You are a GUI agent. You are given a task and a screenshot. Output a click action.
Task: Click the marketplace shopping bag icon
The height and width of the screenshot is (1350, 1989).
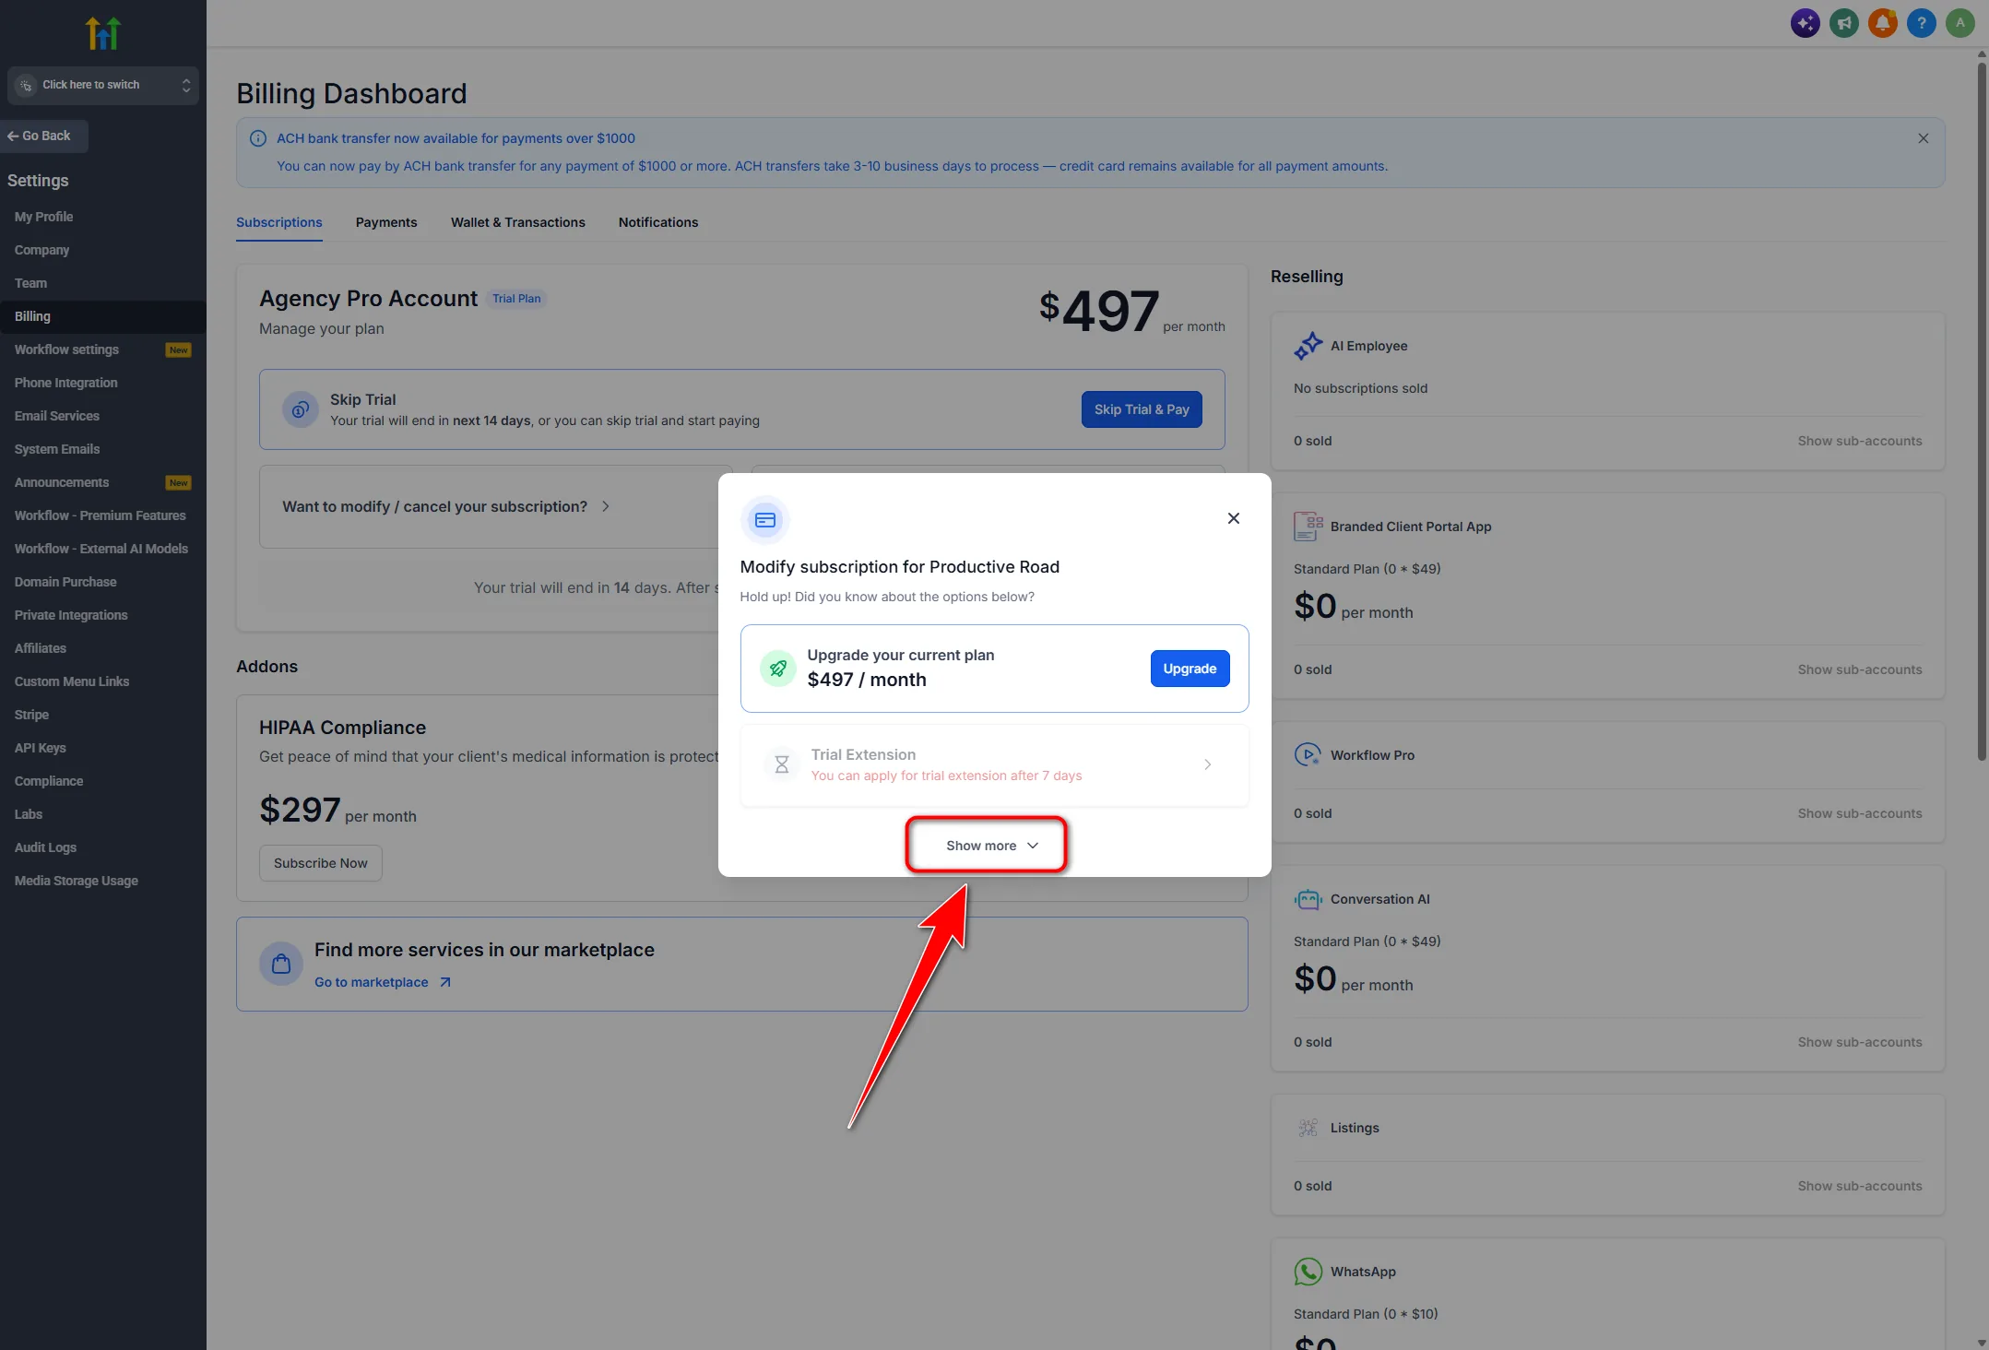(281, 965)
